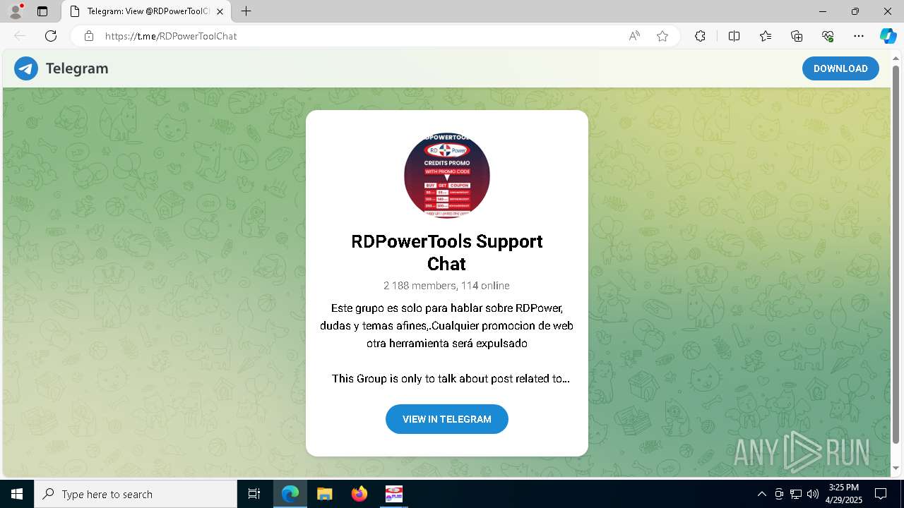Toggle Read aloud in address bar
The width and height of the screenshot is (904, 508).
click(634, 36)
